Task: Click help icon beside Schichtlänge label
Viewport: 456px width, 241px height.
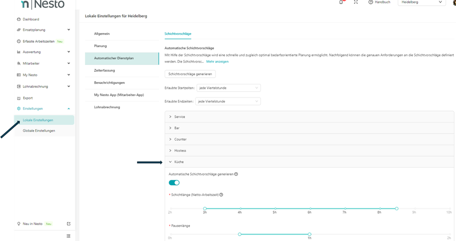Action: pyautogui.click(x=221, y=195)
